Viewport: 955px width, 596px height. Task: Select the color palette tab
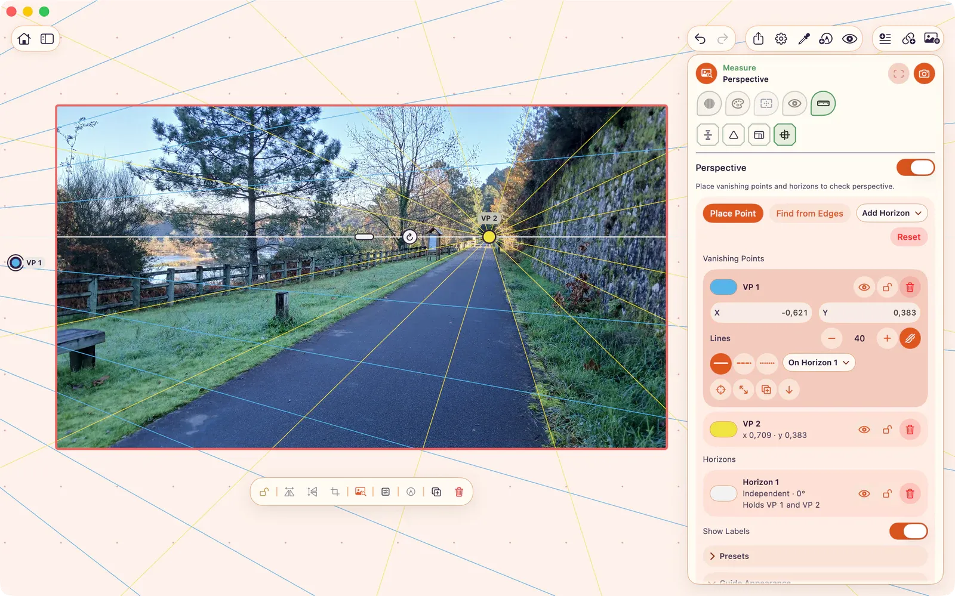[738, 103]
